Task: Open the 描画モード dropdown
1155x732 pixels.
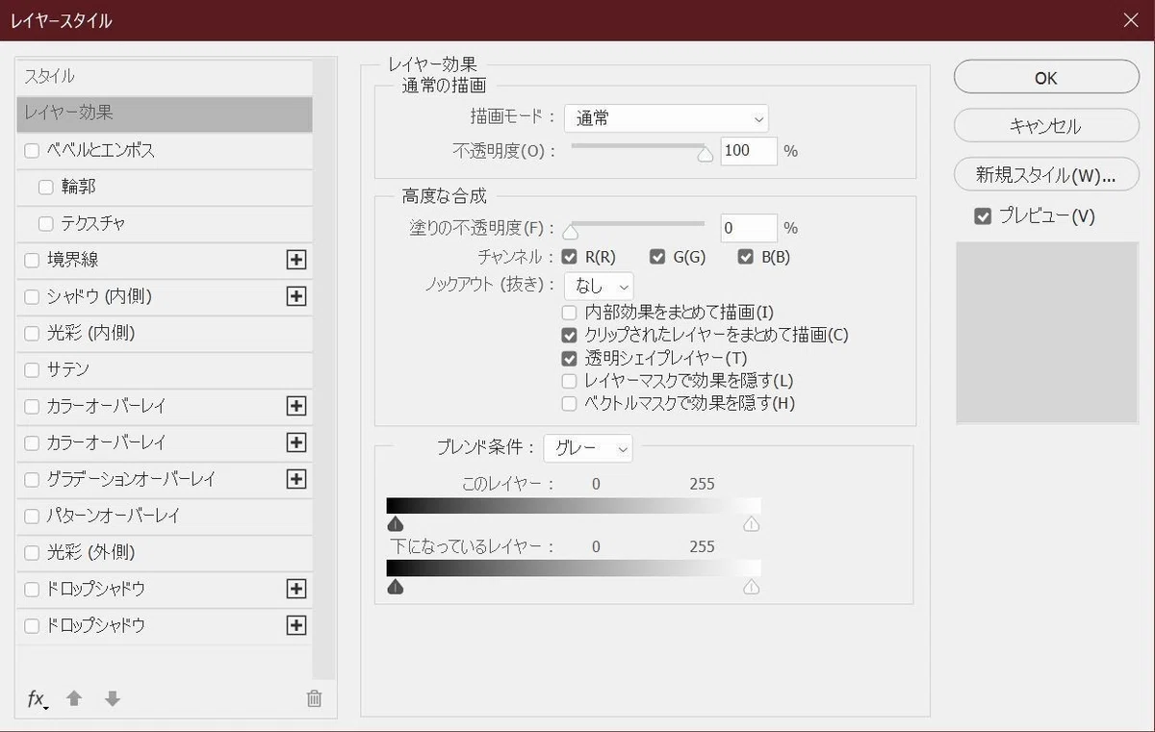Action: 666,119
